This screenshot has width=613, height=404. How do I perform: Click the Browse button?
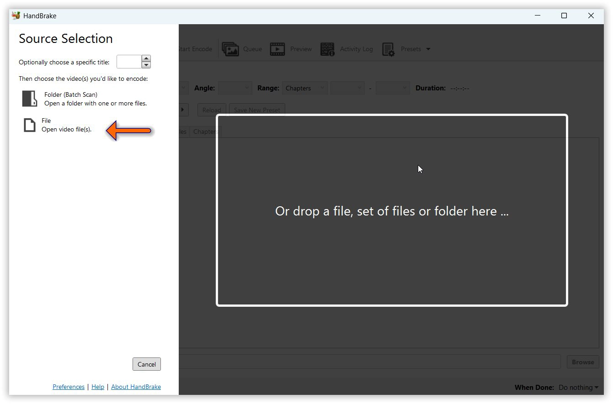pyautogui.click(x=583, y=362)
